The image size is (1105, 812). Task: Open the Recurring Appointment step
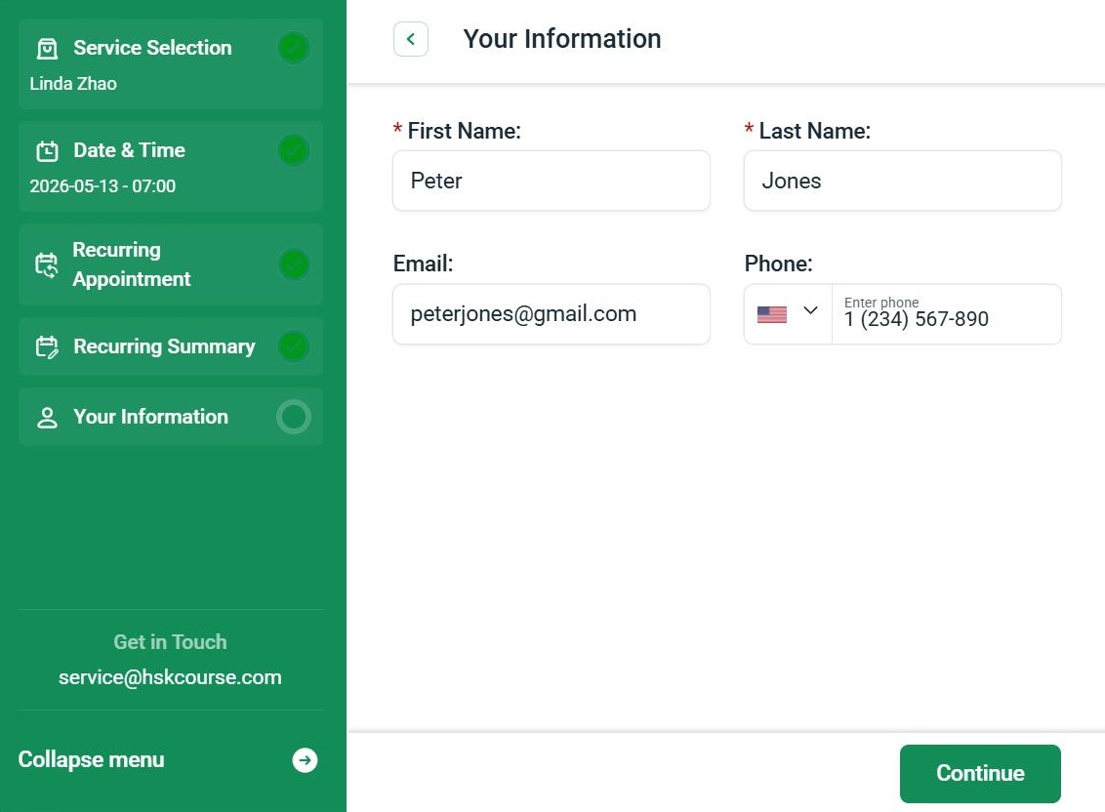(x=171, y=264)
